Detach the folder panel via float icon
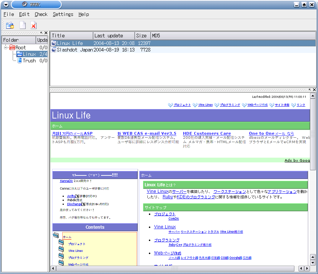 pyautogui.click(x=41, y=33)
